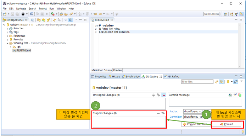
Task: Collapse the webdev repository node
Action: (4, 25)
